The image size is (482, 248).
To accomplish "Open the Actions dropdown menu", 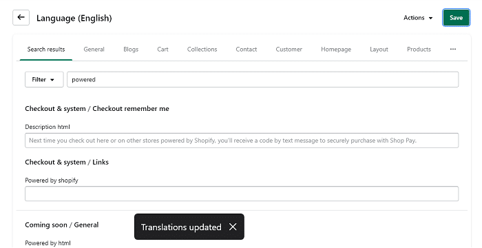I will tap(418, 18).
